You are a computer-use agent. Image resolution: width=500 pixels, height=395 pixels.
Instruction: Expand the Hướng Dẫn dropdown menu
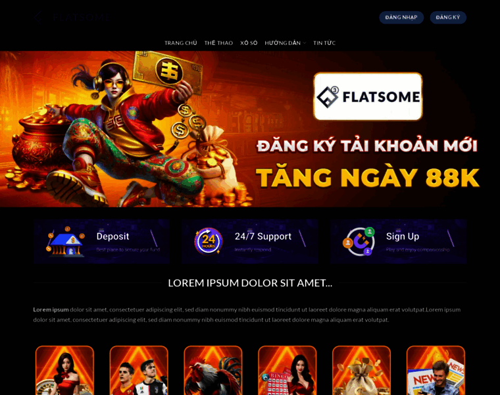[x=285, y=43]
